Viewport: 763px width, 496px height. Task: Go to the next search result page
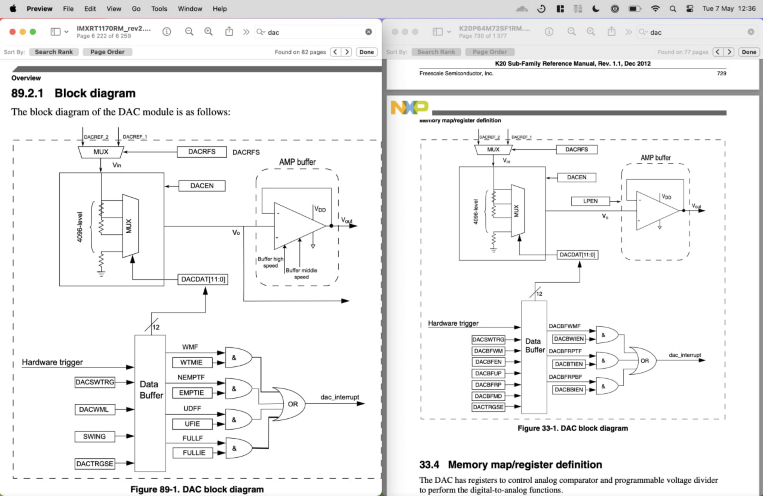(347, 52)
